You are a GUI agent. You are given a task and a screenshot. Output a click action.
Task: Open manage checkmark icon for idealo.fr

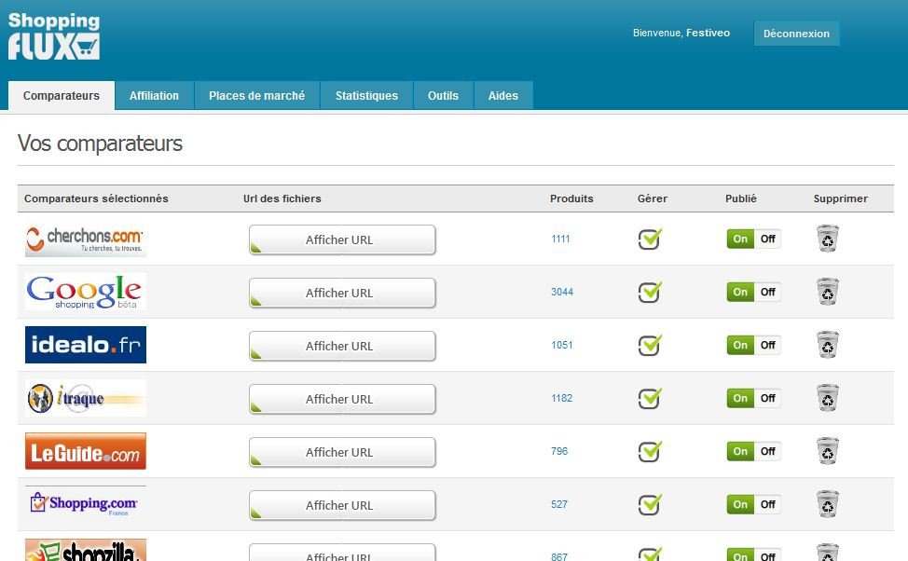coord(650,346)
